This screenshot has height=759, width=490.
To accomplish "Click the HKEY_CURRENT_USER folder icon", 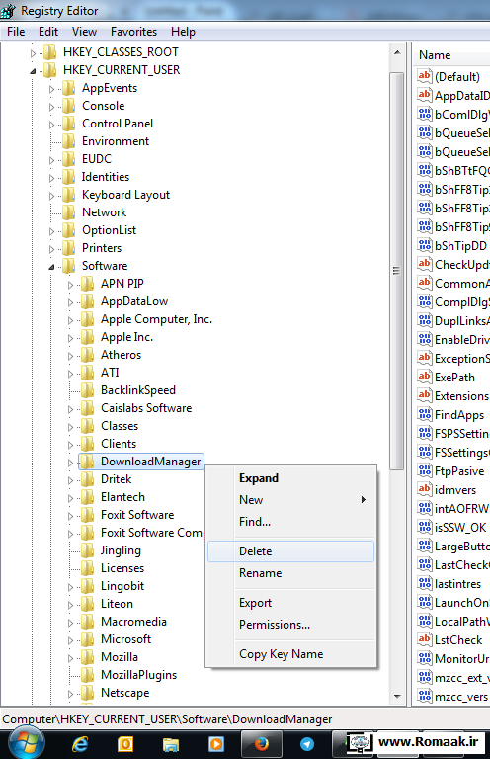I will click(x=49, y=70).
